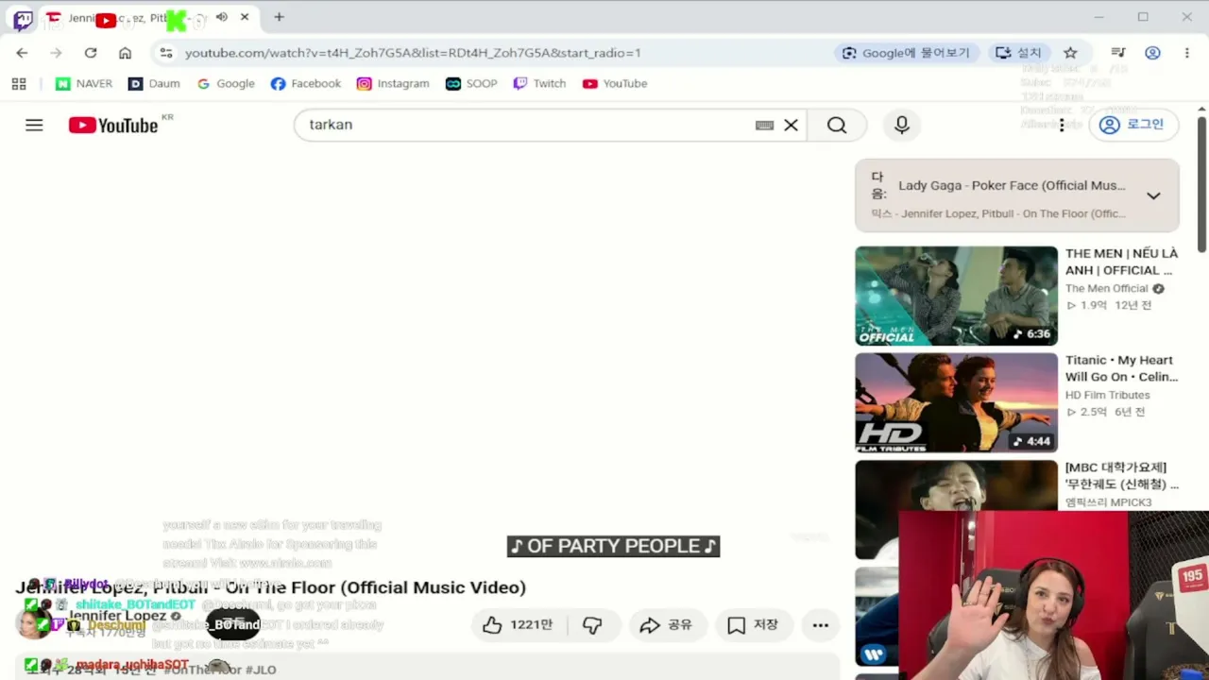Open the Daum bookmark
The height and width of the screenshot is (680, 1209).
(154, 84)
